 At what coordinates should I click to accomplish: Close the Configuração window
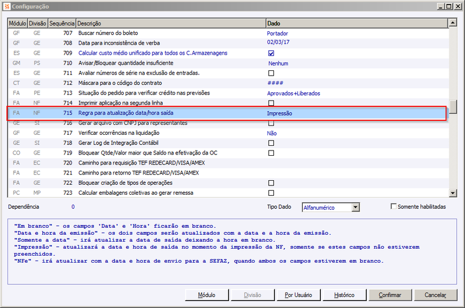click(x=457, y=6)
